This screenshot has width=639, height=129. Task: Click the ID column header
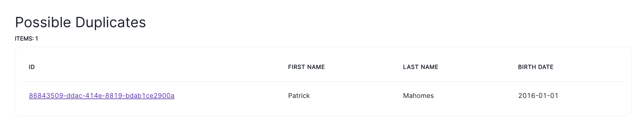tap(32, 67)
